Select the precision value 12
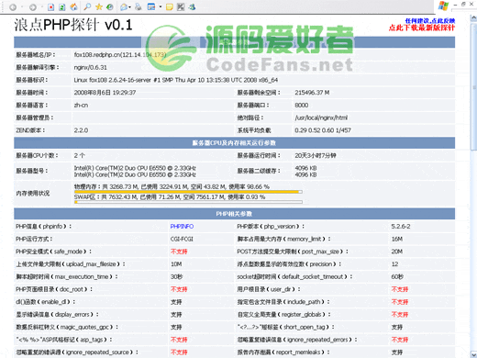This screenshot has width=477, height=358. point(394,264)
